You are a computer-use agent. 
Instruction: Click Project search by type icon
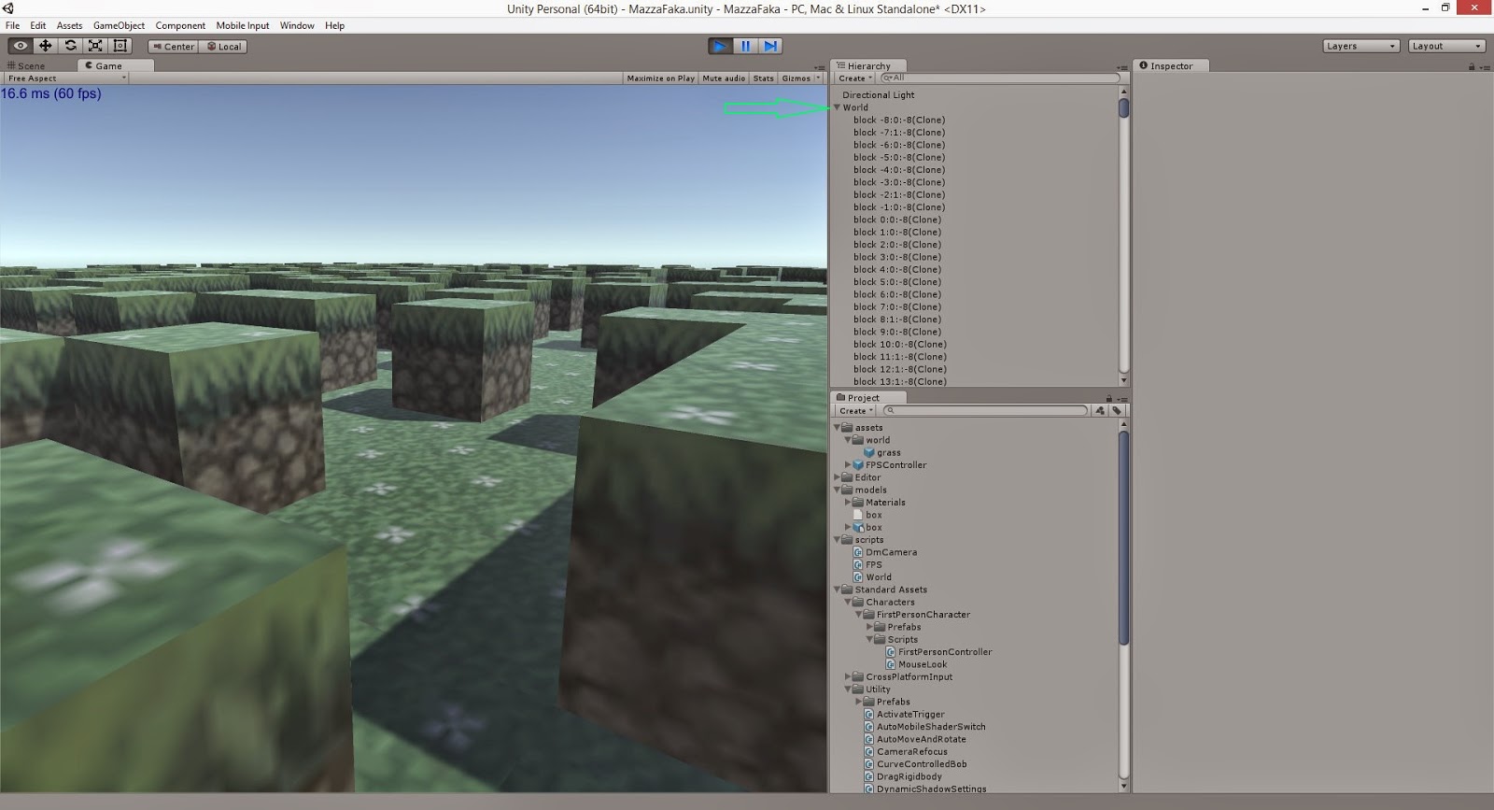pos(1100,411)
